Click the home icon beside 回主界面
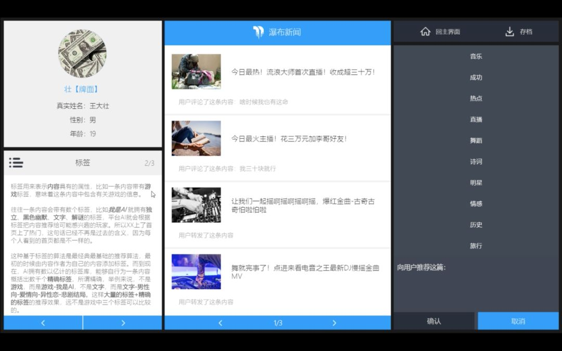The height and width of the screenshot is (351, 562). click(x=425, y=32)
